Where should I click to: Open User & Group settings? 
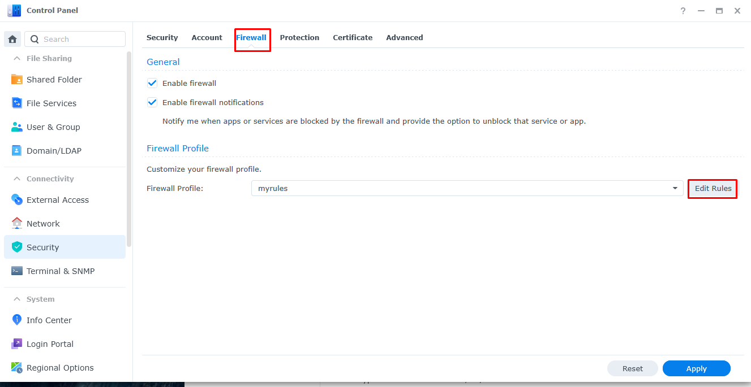[53, 127]
